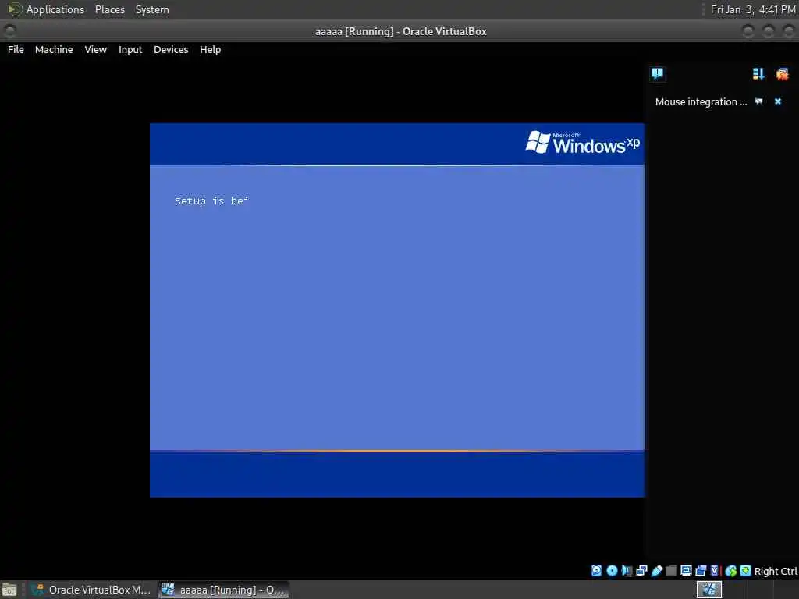Click the sort notifications icon
The height and width of the screenshot is (599, 799).
point(758,74)
